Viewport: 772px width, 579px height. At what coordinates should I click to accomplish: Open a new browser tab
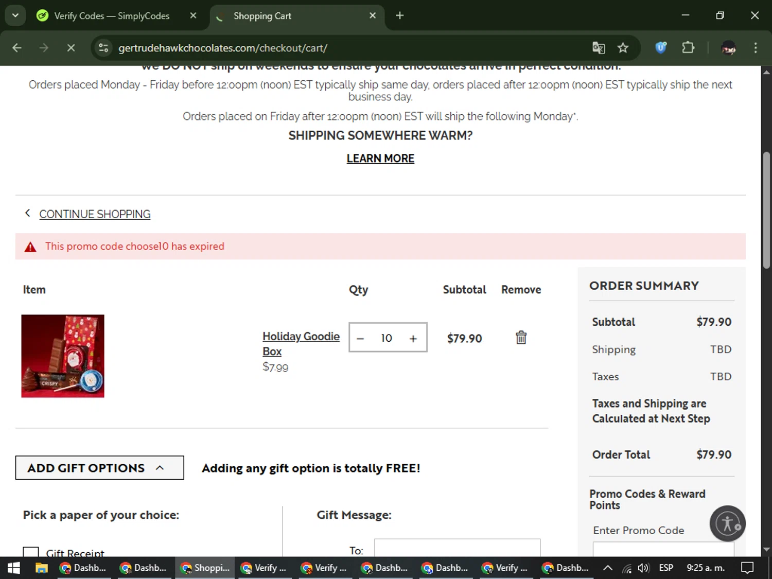coord(400,16)
